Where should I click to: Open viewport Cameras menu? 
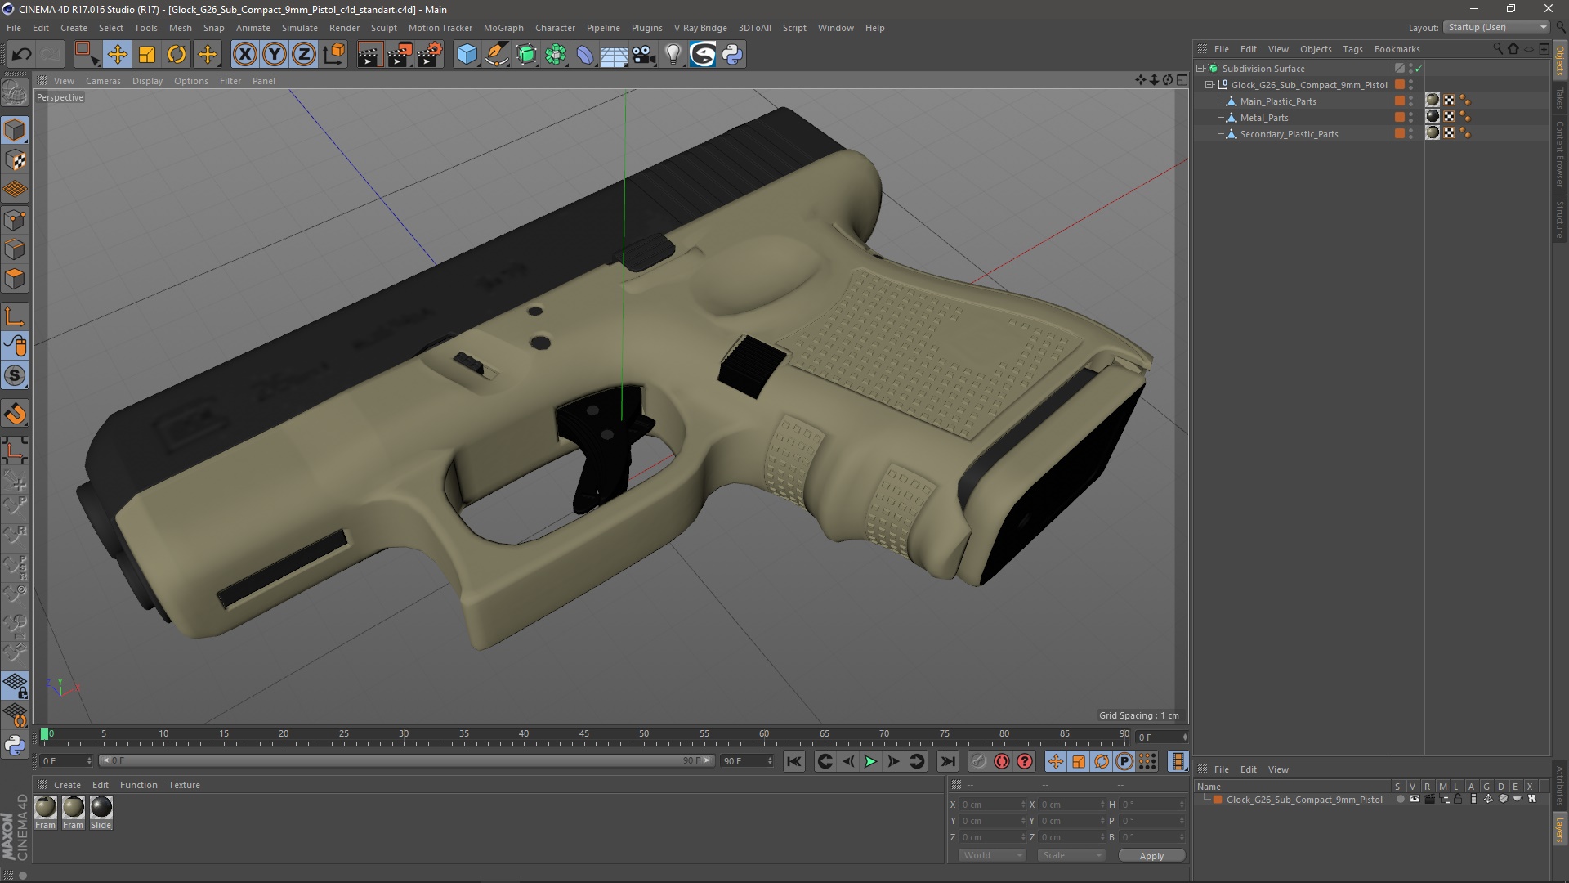pos(103,81)
